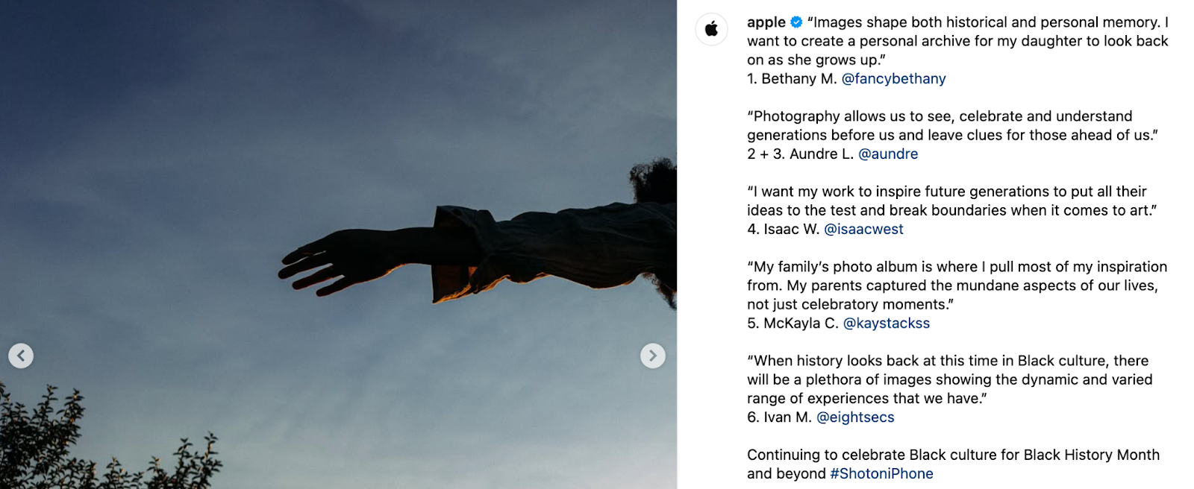Go to the previous photo in carousel
Viewport: 1194px width, 489px height.
[21, 356]
